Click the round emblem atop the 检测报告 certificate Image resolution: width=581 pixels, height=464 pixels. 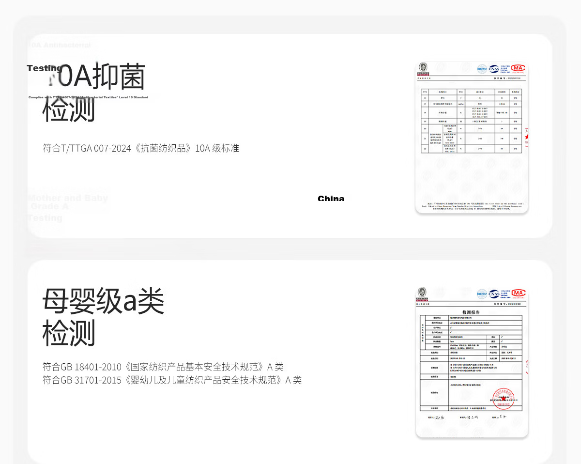click(x=423, y=292)
